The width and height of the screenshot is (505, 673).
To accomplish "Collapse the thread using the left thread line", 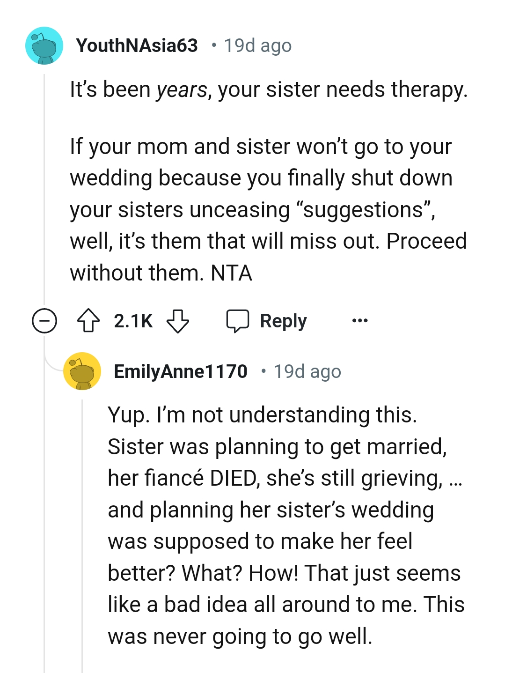I will coord(44,187).
